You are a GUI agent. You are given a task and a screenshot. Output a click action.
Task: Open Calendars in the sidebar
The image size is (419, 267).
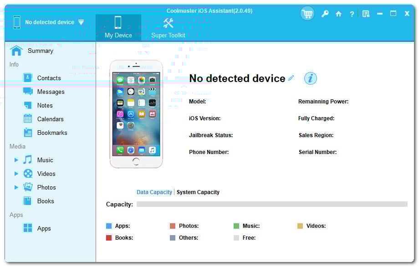[50, 119]
